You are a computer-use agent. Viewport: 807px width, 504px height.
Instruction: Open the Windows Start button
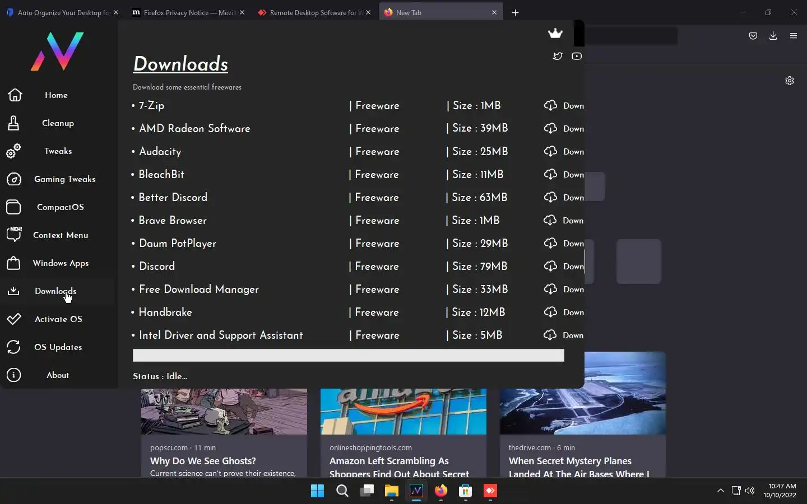(x=317, y=491)
